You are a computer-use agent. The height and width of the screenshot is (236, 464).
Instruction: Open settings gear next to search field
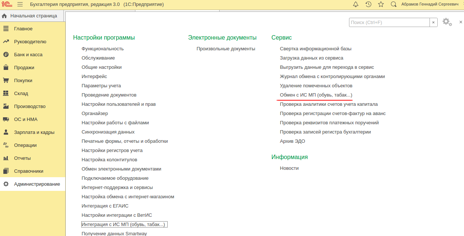(447, 22)
